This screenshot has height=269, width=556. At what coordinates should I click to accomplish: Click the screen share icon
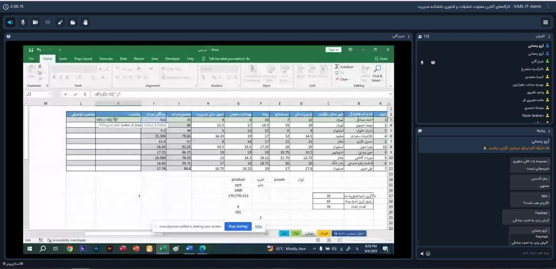(x=48, y=22)
